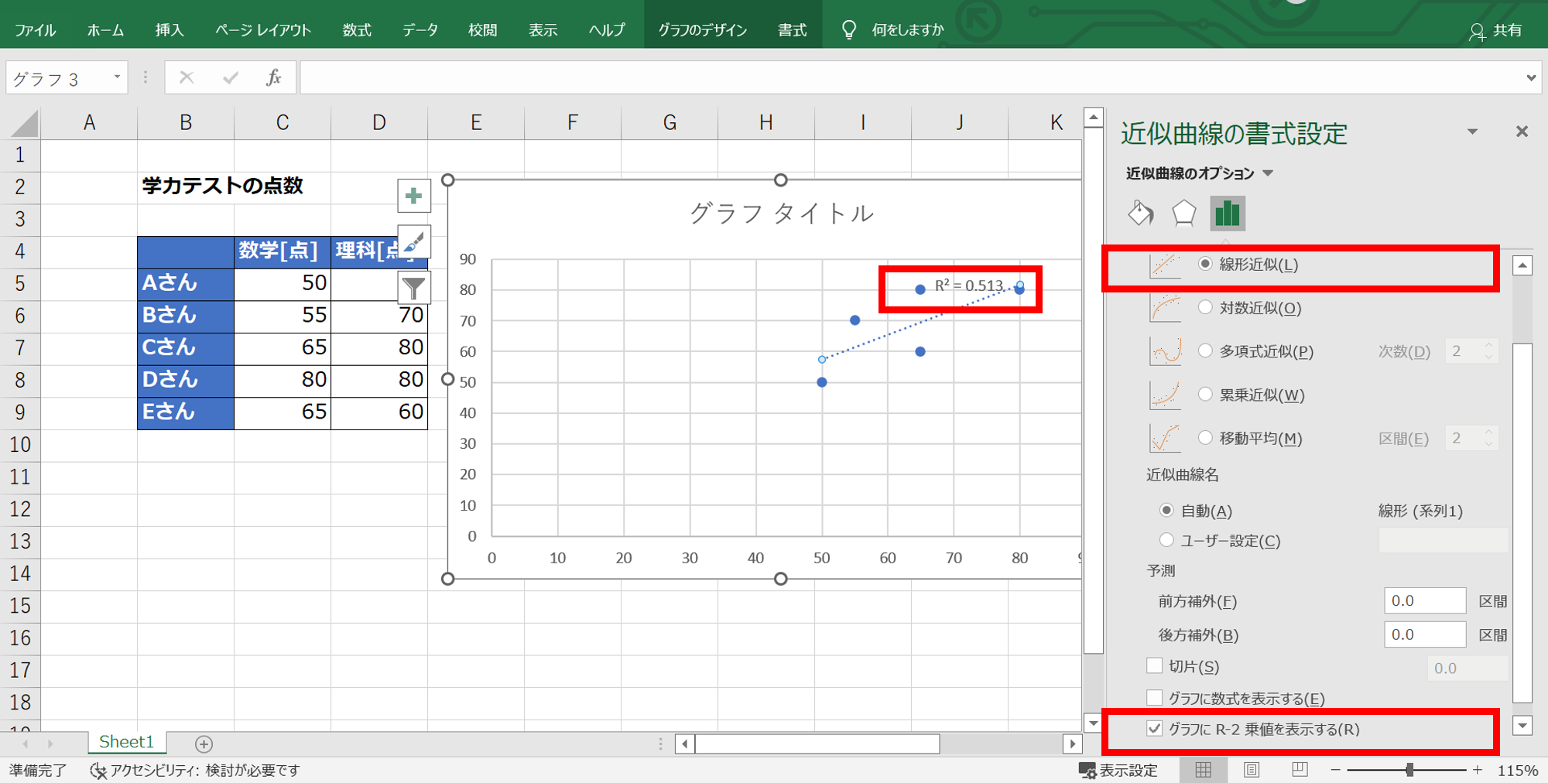Open the Name Box dropdown arrow
This screenshot has width=1548, height=783.
pyautogui.click(x=117, y=77)
